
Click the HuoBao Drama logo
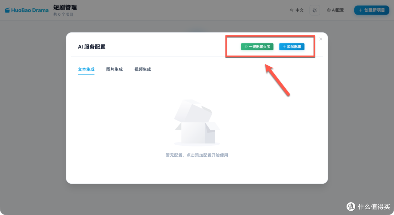tap(27, 10)
